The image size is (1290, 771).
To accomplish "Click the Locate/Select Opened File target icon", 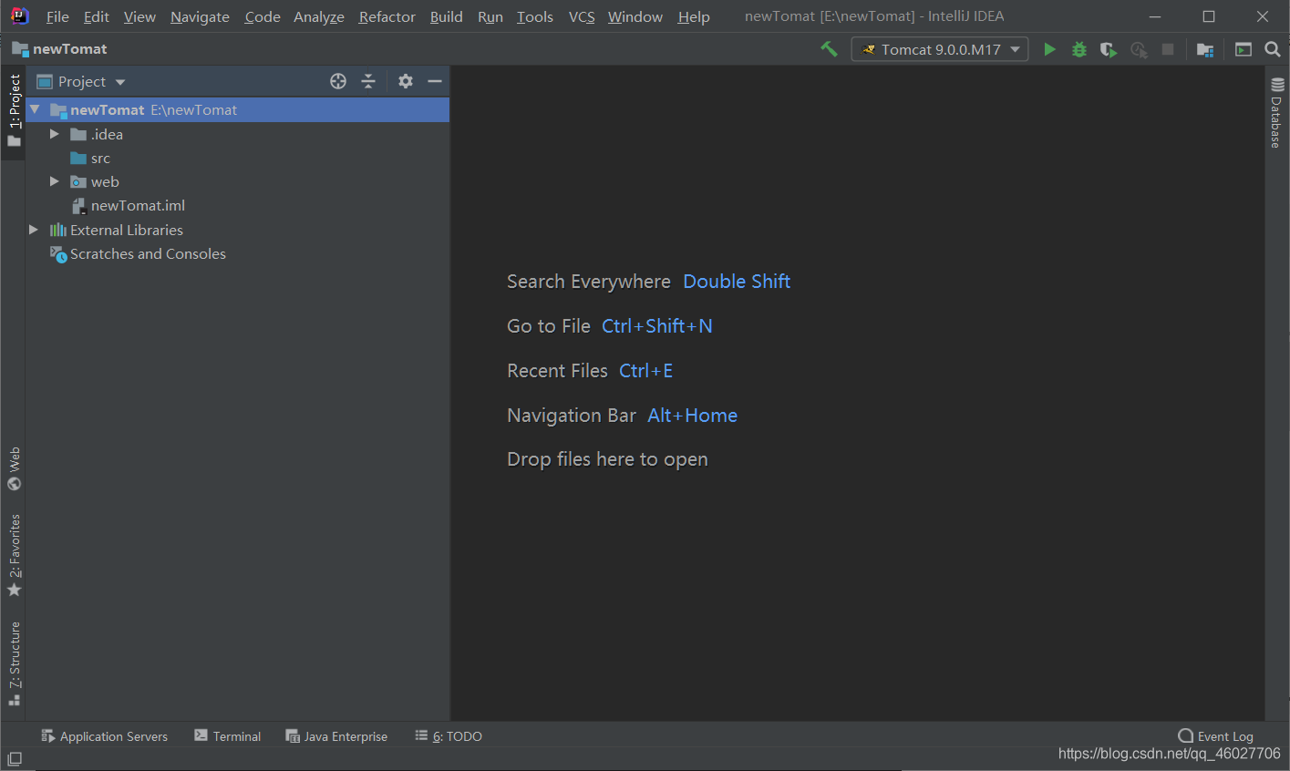I will 338,81.
